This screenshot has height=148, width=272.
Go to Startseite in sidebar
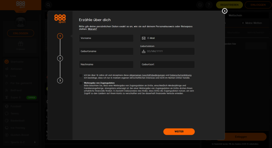[17, 62]
